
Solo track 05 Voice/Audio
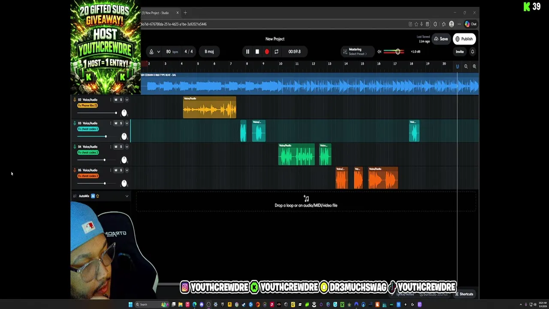121,170
